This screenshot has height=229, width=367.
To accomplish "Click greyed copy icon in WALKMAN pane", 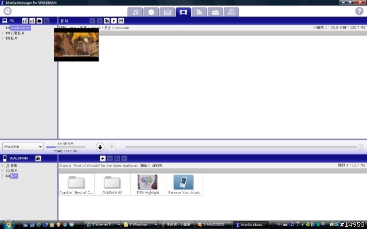I will pos(117,159).
